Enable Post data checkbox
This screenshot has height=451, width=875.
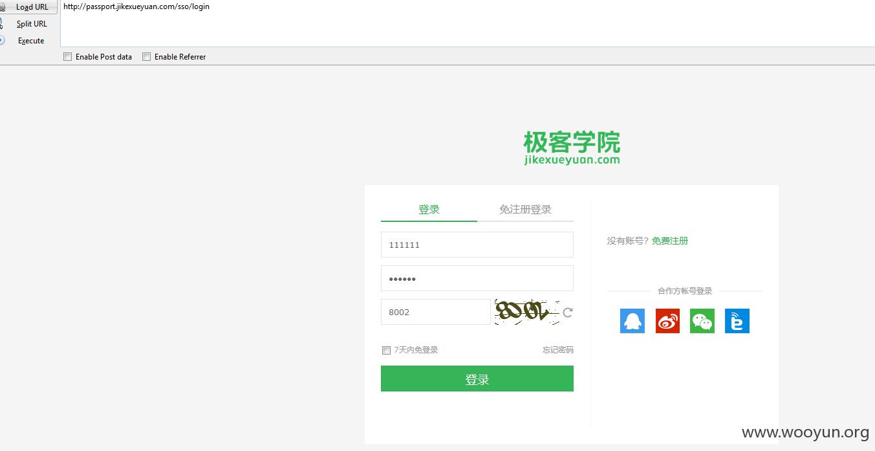pos(67,57)
